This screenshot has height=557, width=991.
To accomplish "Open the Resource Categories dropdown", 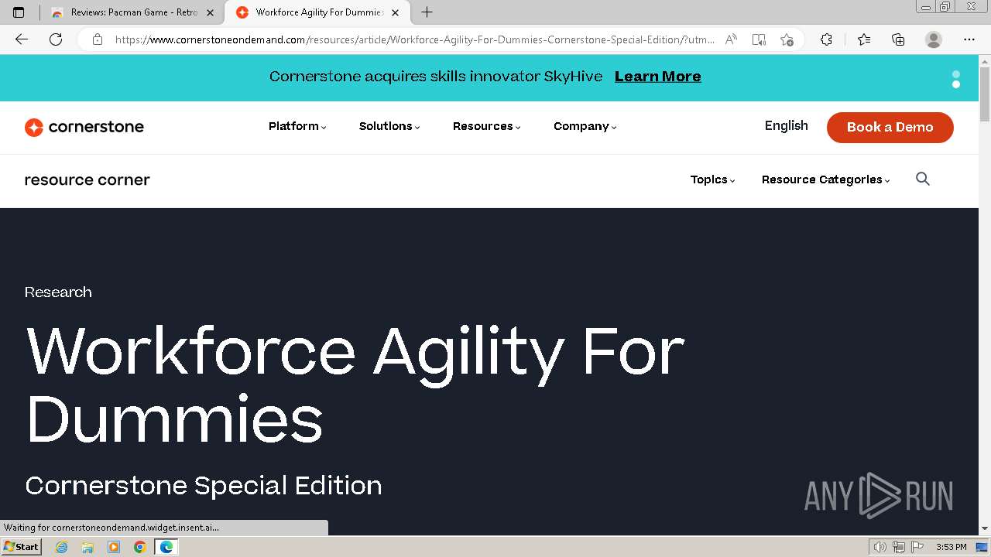I will pos(825,179).
